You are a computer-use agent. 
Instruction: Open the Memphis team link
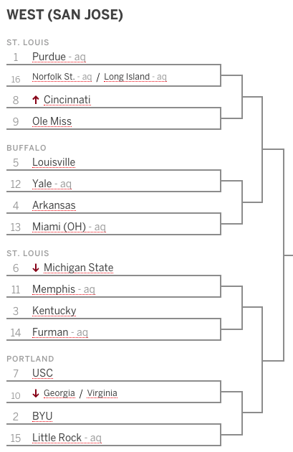click(x=54, y=289)
